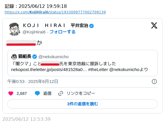This screenshot has height=124, width=166.
Task: Click the blue reply bubble icon
Action: [x=37, y=93]
